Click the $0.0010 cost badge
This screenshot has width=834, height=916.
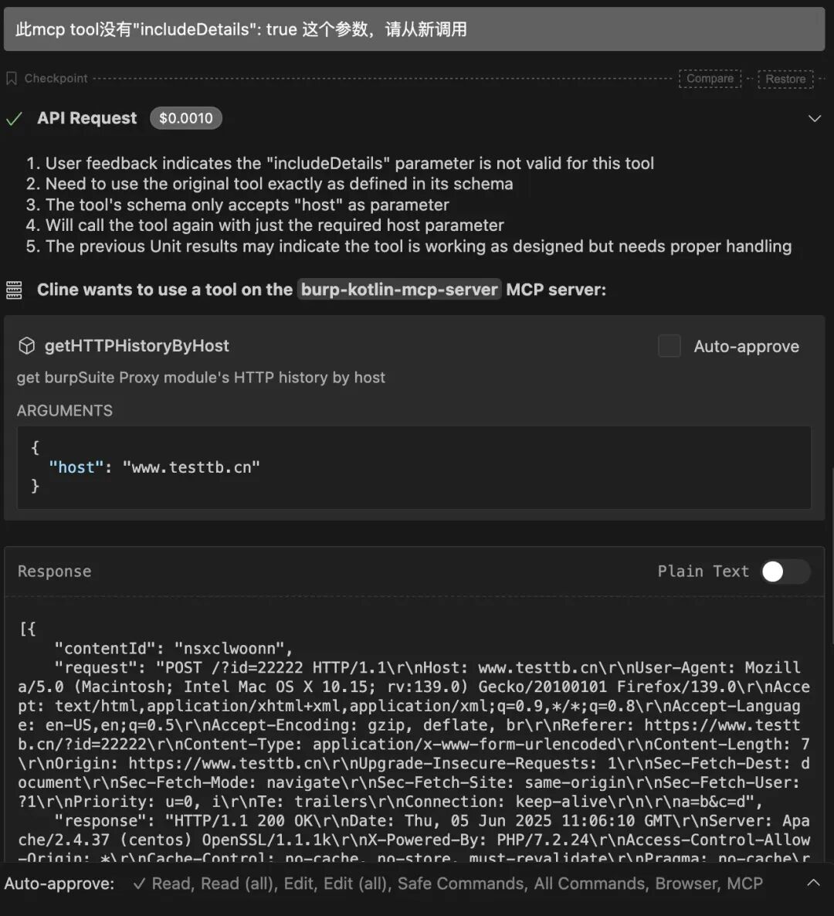(x=185, y=118)
